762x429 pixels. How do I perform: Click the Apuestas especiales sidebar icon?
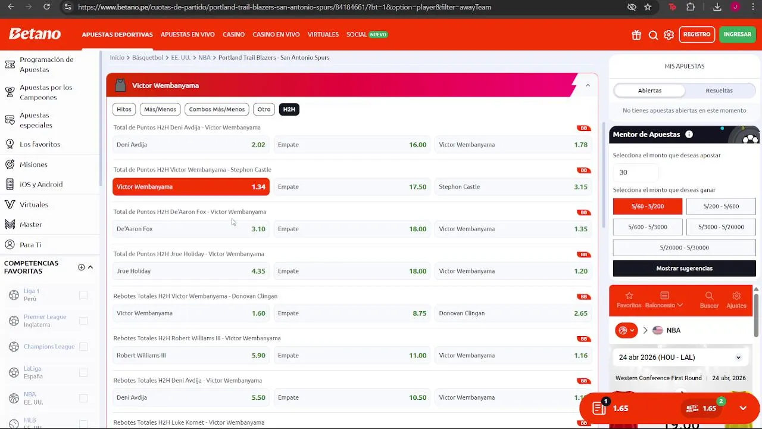pyautogui.click(x=10, y=120)
